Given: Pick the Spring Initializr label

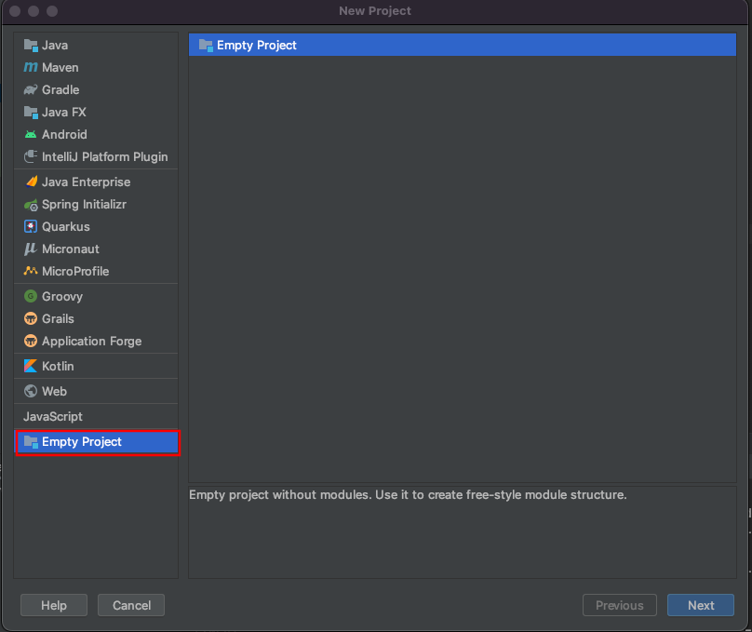Looking at the screenshot, I should point(85,204).
